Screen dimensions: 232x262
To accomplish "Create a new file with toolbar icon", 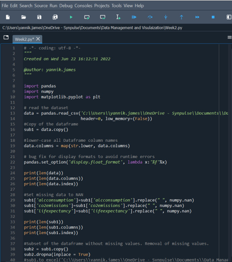I will point(8,17).
